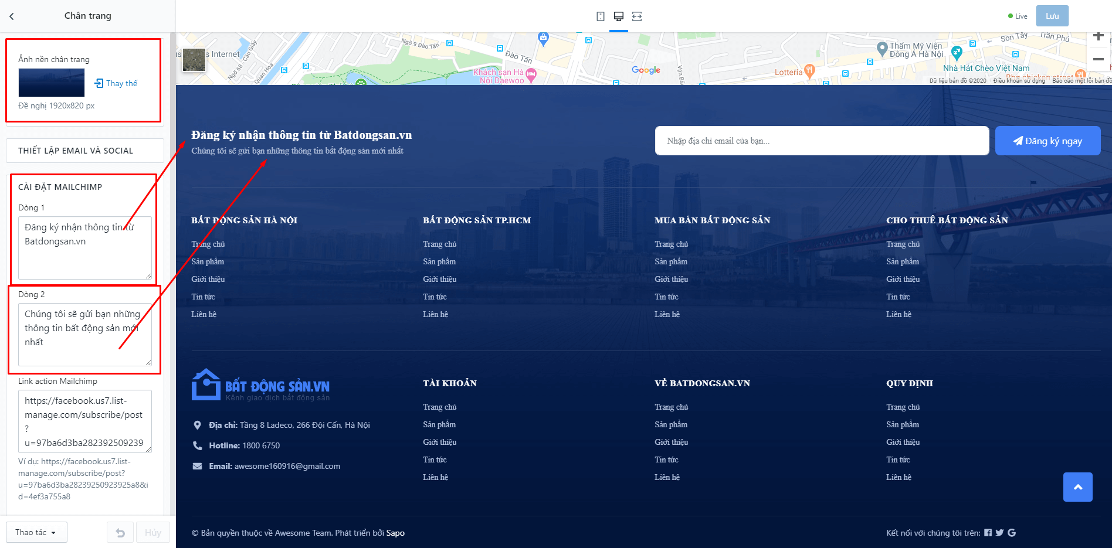This screenshot has width=1112, height=548.
Task: Expand the Thiết lập email và social section
Action: (85, 151)
